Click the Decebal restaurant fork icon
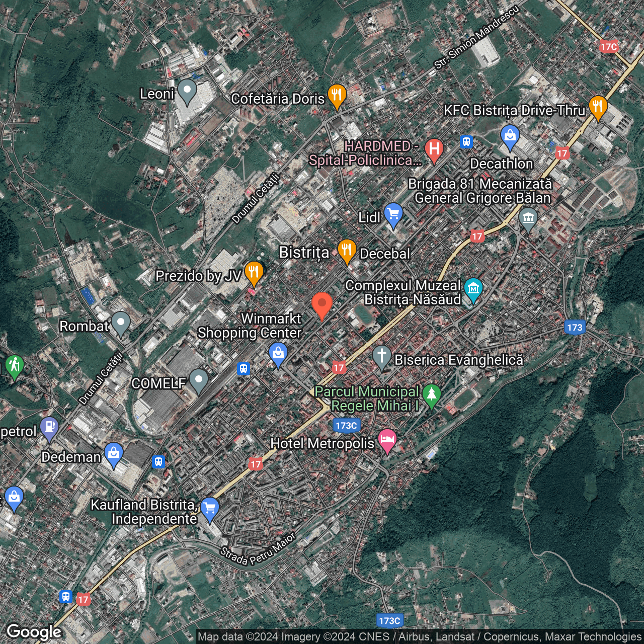 tap(347, 249)
